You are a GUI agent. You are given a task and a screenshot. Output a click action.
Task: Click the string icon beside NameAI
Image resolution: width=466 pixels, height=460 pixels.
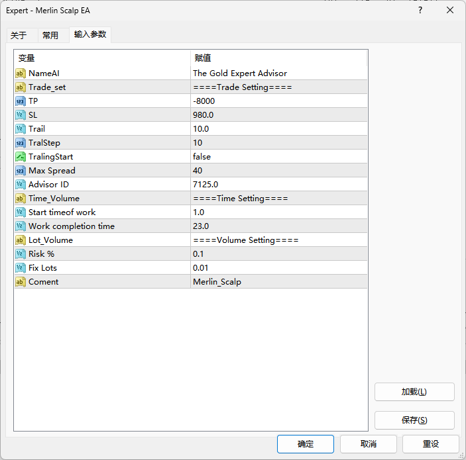tap(21, 73)
